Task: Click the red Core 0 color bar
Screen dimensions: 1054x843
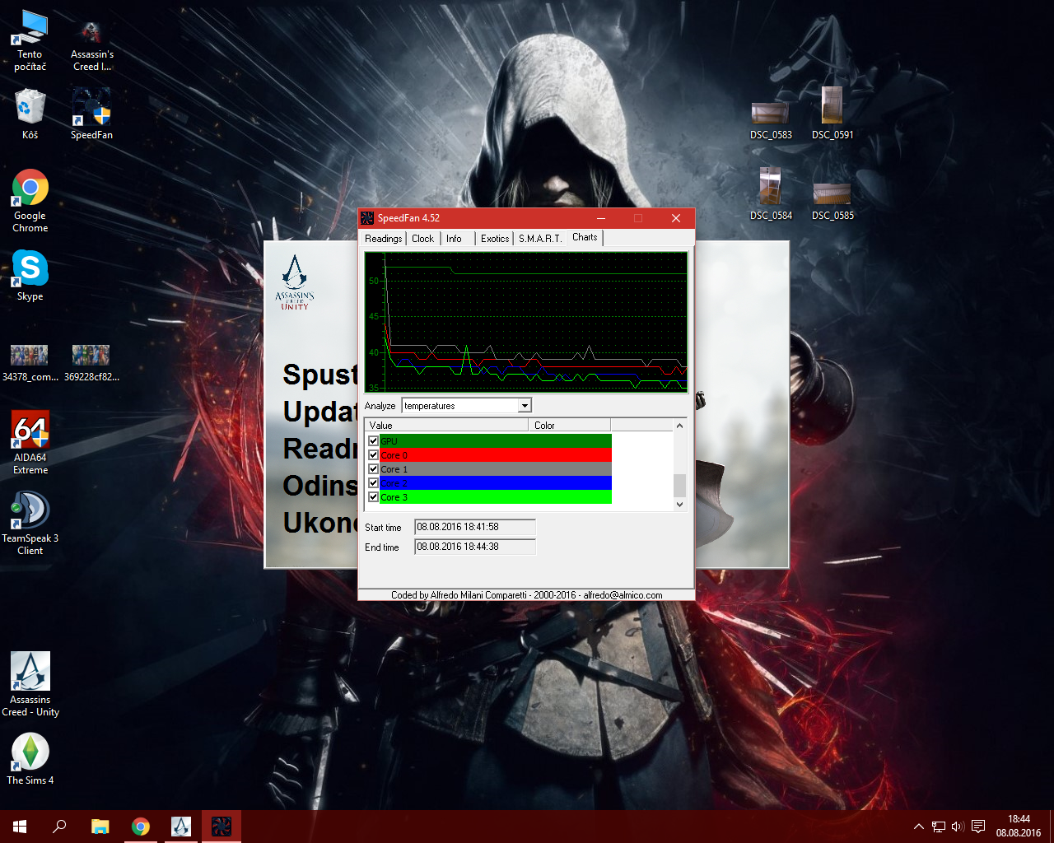Action: (495, 455)
